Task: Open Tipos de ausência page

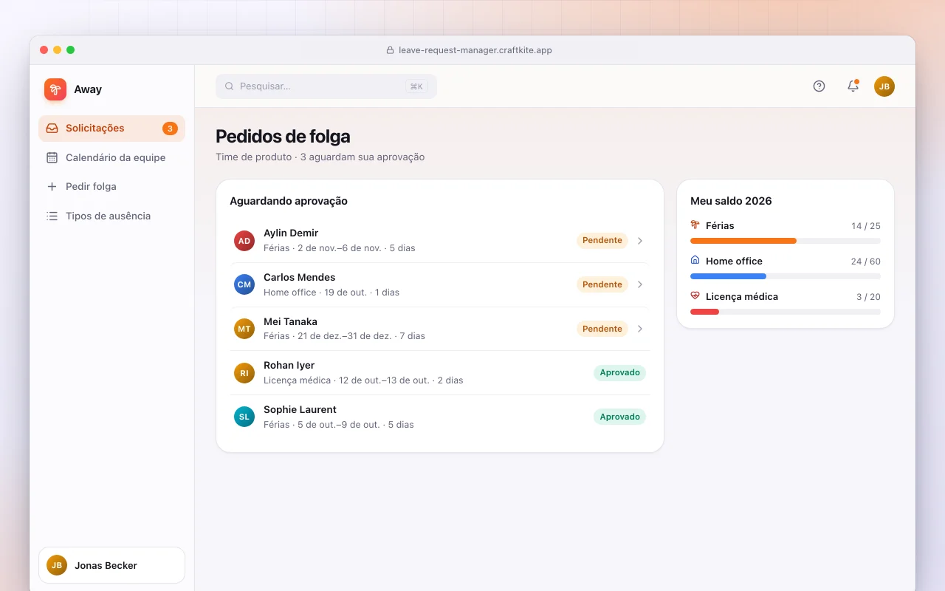Action: pos(111,216)
